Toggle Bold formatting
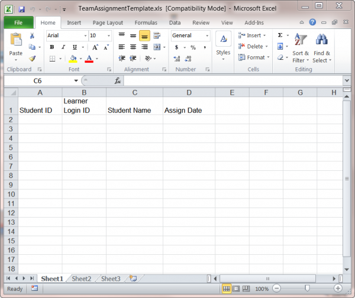The height and width of the screenshot is (298, 355). pos(52,47)
